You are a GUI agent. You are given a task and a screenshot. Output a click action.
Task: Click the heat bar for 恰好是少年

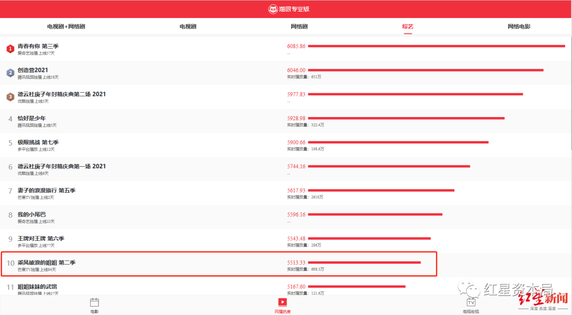[x=406, y=118]
